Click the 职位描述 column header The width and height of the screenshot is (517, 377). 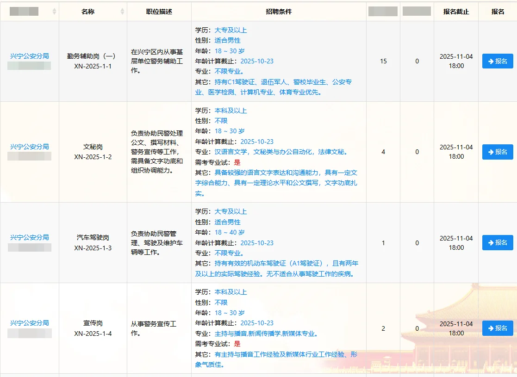(158, 11)
